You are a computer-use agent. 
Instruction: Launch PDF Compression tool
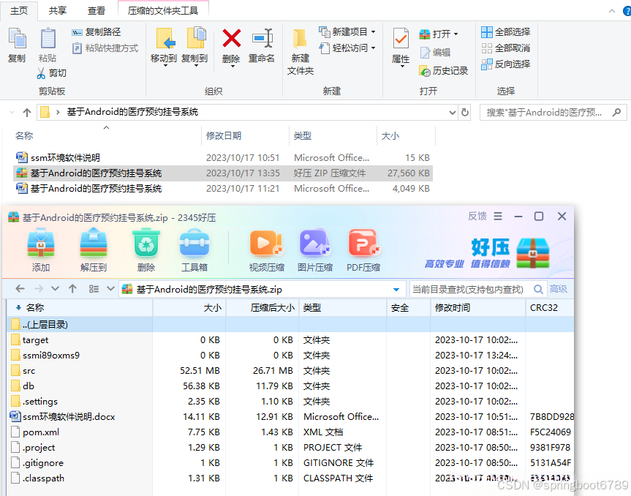pyautogui.click(x=363, y=249)
